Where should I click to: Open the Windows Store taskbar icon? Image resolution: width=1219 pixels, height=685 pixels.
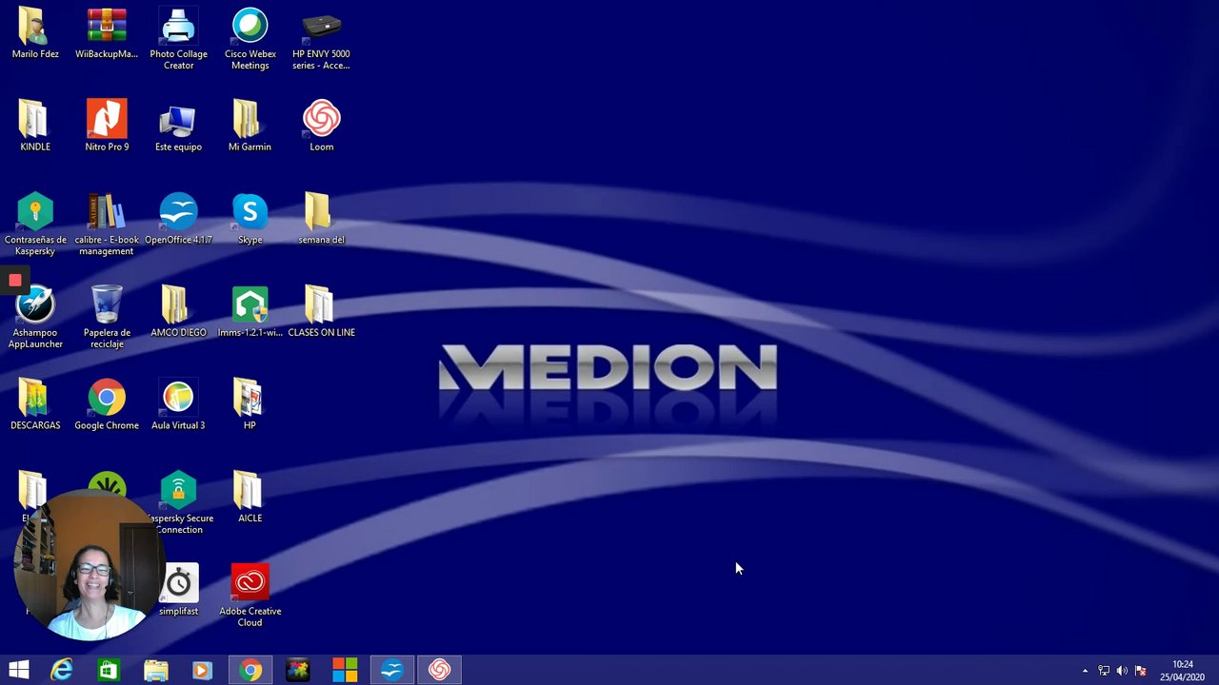tap(109, 670)
